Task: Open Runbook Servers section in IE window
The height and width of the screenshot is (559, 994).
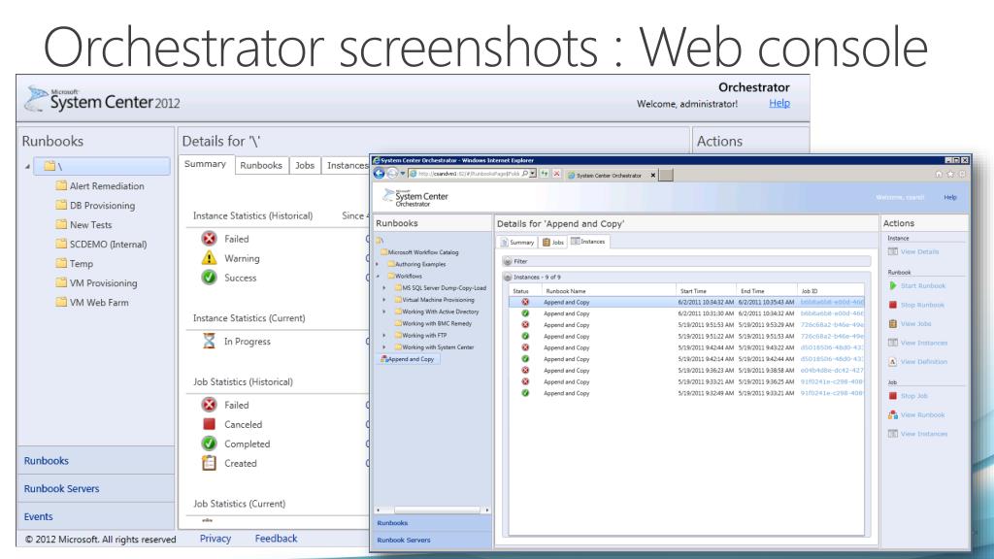Action: [432, 540]
